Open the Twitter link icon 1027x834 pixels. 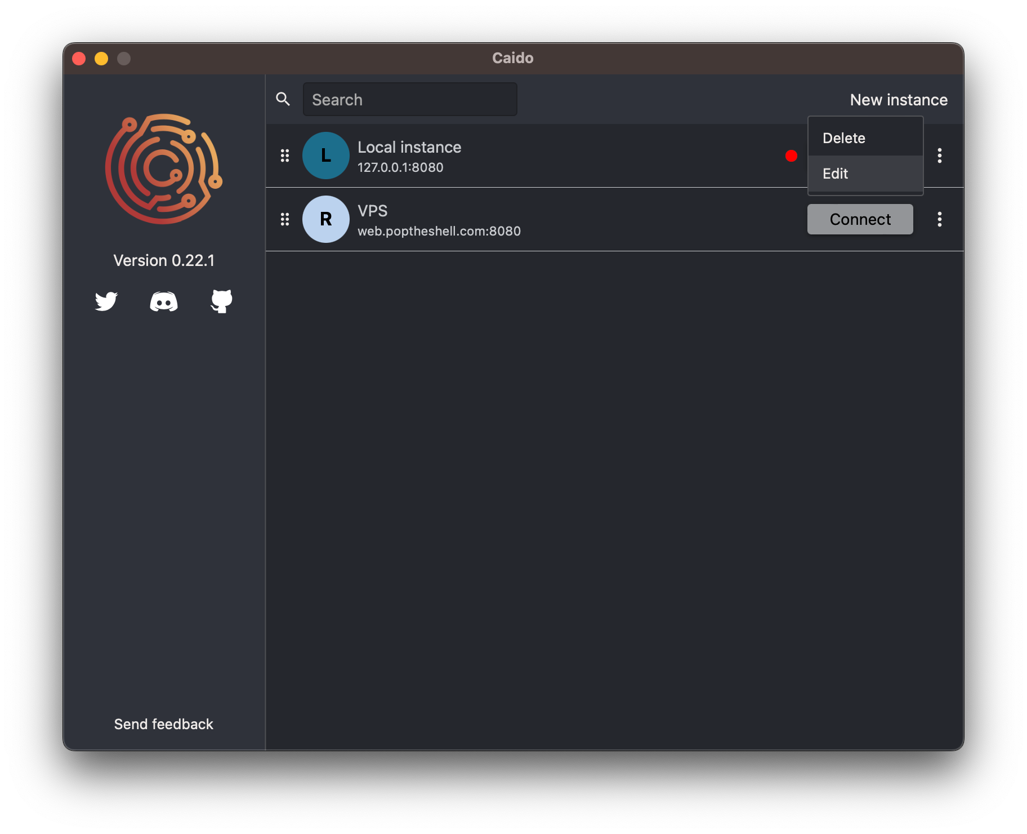tap(106, 301)
